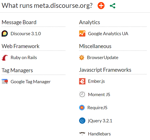This screenshot has height=140, width=150.
Task: Open the Discourse 3.1.0 link
Action: tap(26, 34)
